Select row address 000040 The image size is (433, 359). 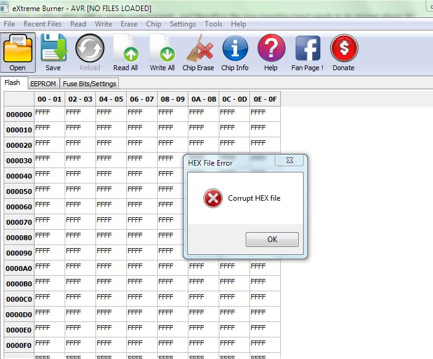point(19,176)
